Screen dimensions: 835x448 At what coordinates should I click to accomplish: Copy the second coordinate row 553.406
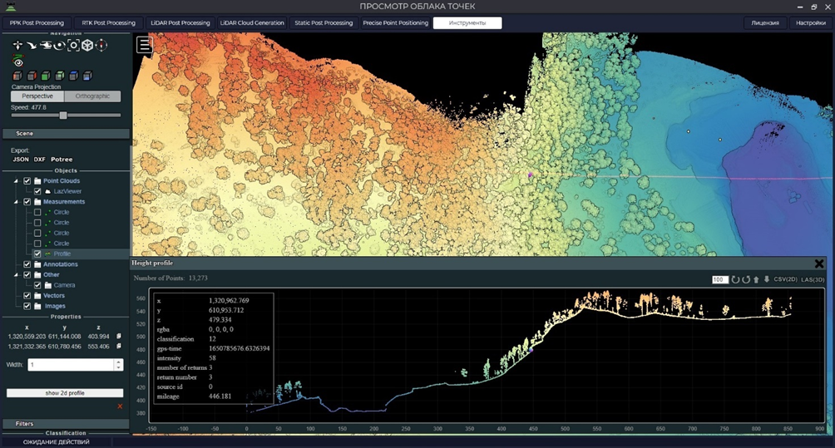point(119,347)
